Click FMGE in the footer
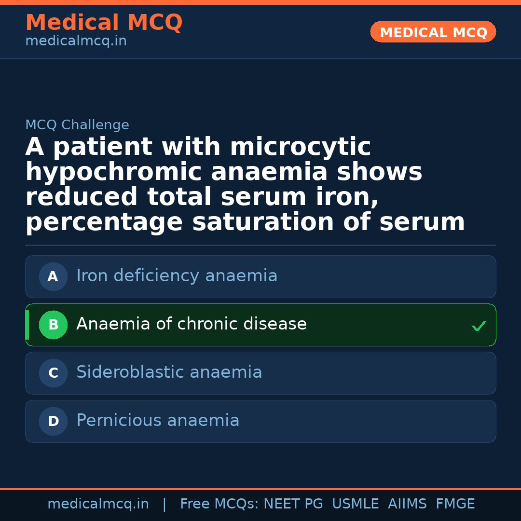The width and height of the screenshot is (521, 521). 455,504
